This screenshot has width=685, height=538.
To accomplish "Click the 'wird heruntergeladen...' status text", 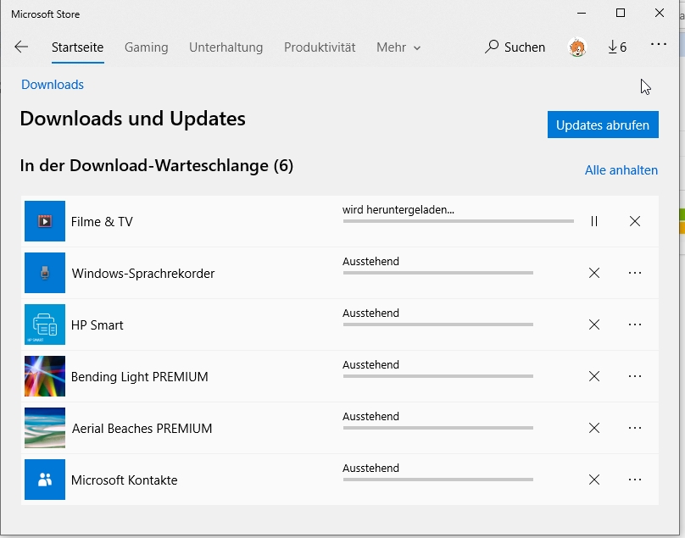I will click(x=398, y=209).
